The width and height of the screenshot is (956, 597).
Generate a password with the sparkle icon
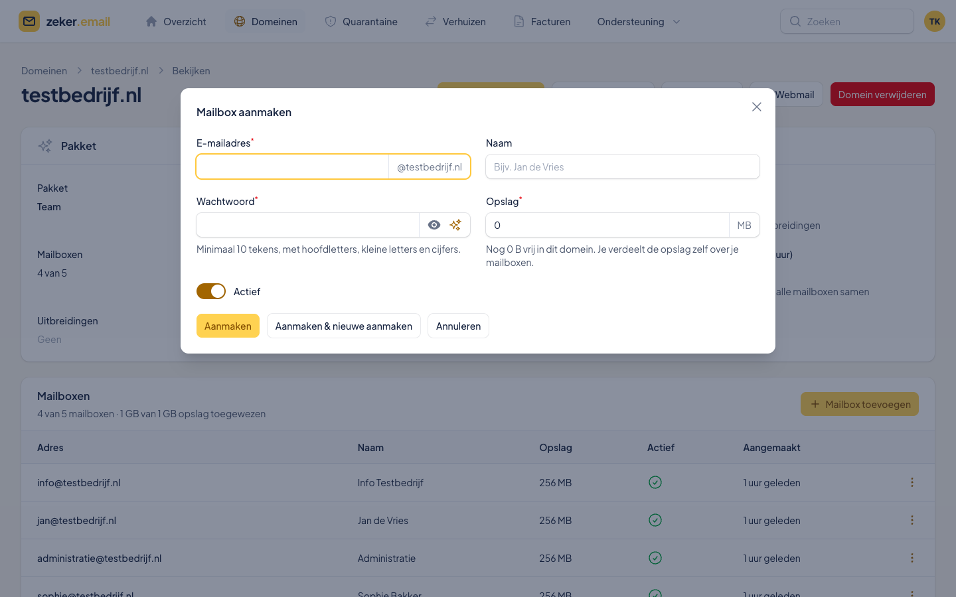[x=455, y=225]
